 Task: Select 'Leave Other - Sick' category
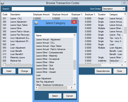tap(54, 66)
